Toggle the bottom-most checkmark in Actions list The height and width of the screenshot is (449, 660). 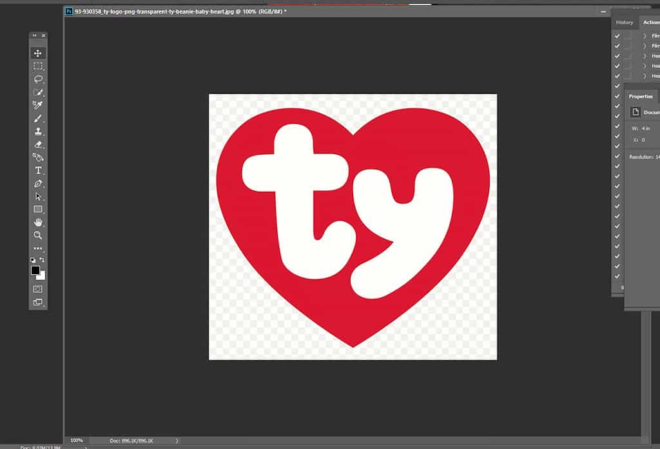pyautogui.click(x=617, y=276)
